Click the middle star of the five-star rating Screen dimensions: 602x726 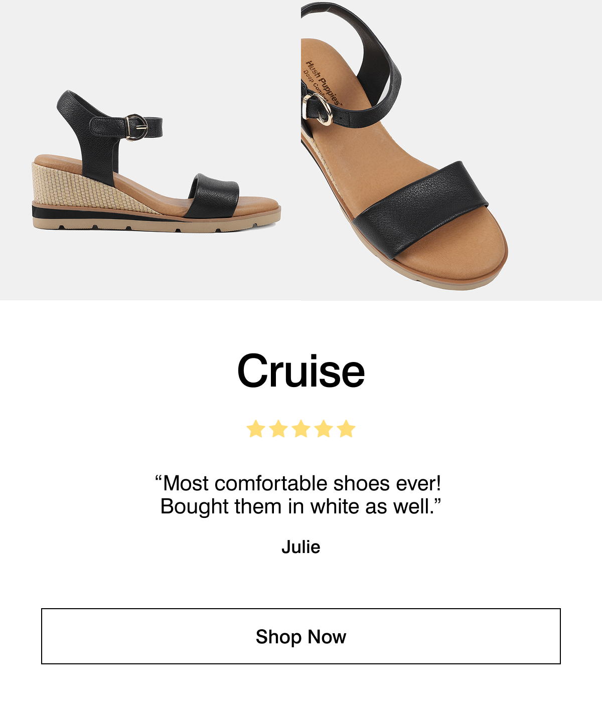(x=301, y=429)
